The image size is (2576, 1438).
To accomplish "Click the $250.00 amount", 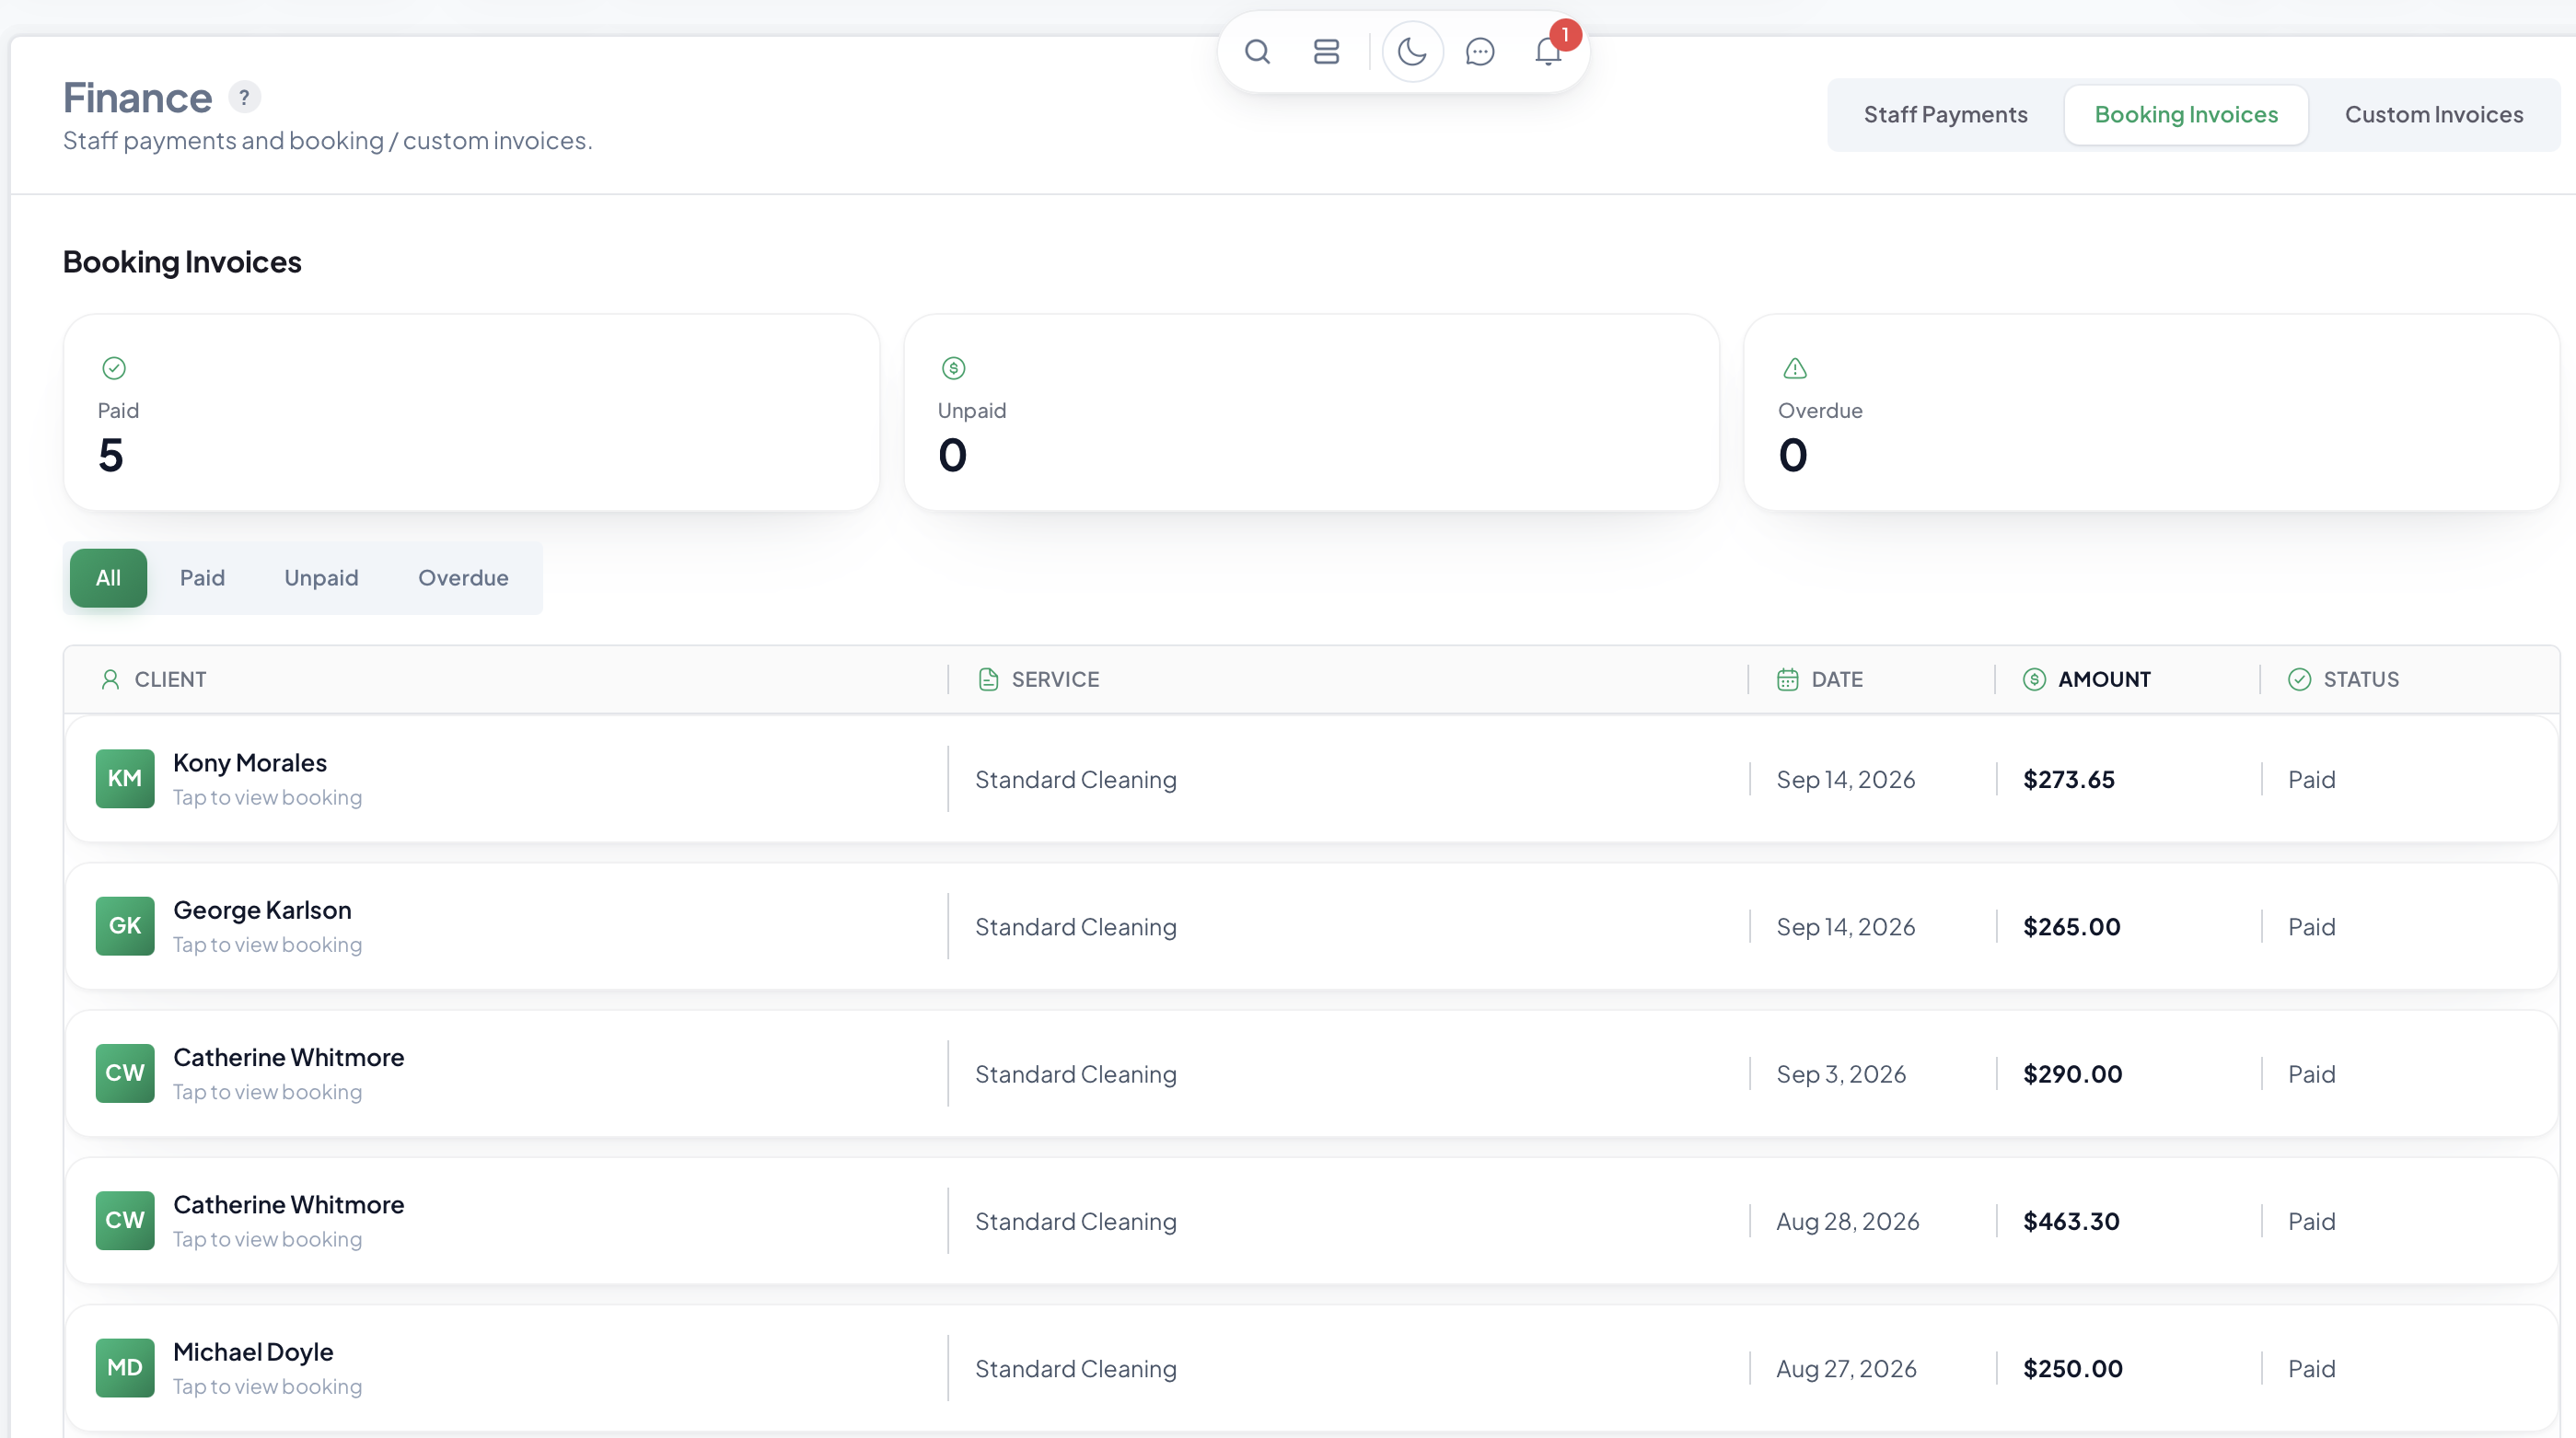I will [x=2072, y=1368].
